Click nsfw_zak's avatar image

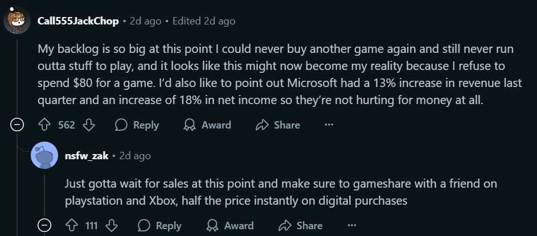(x=44, y=155)
